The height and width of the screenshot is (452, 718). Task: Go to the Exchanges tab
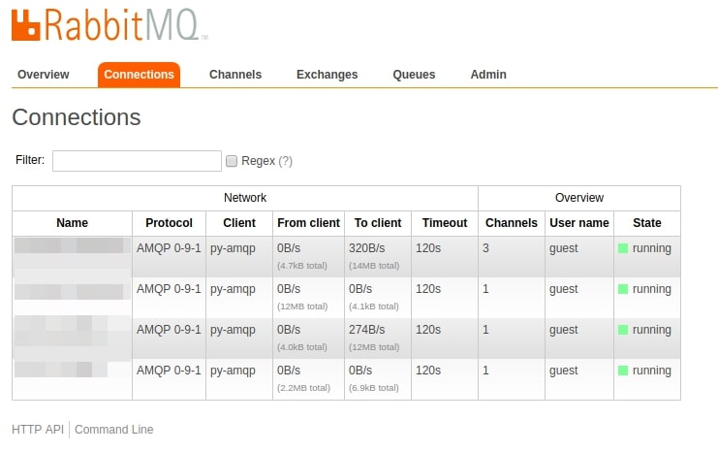tap(327, 75)
